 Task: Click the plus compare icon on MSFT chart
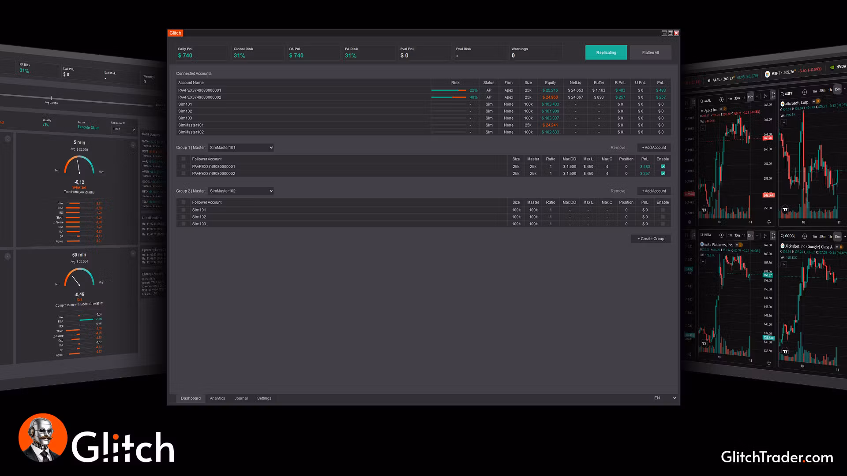click(805, 92)
